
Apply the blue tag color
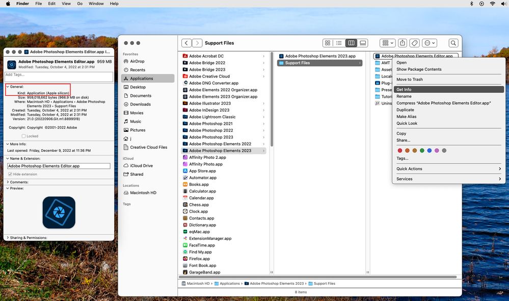pos(430,151)
